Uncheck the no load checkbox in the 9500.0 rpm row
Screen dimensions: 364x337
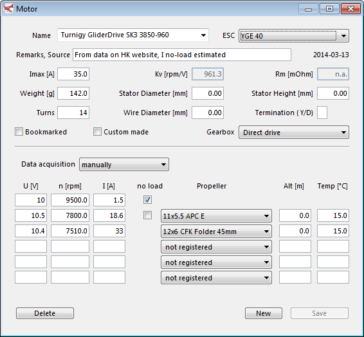click(x=147, y=200)
